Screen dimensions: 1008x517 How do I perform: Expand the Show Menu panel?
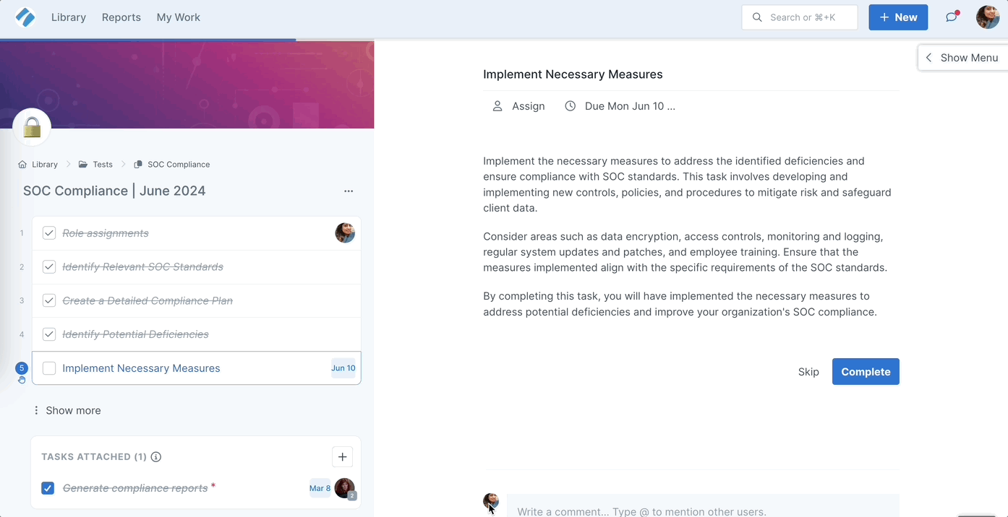(x=962, y=58)
